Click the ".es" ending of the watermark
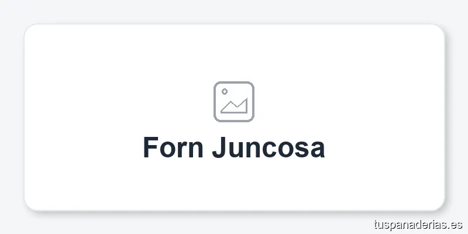 point(456,224)
